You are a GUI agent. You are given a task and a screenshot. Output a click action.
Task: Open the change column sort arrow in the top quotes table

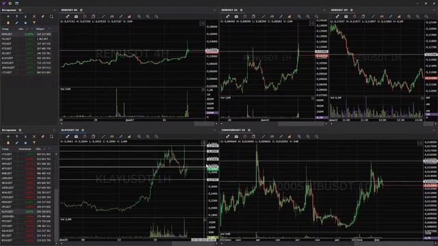[x=27, y=29]
